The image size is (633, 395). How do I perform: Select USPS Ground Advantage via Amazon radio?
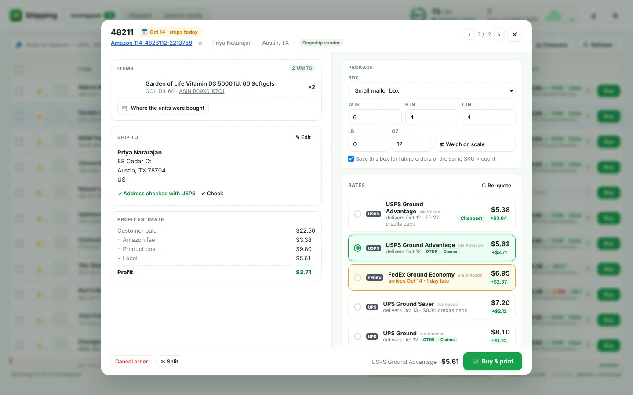[358, 248]
